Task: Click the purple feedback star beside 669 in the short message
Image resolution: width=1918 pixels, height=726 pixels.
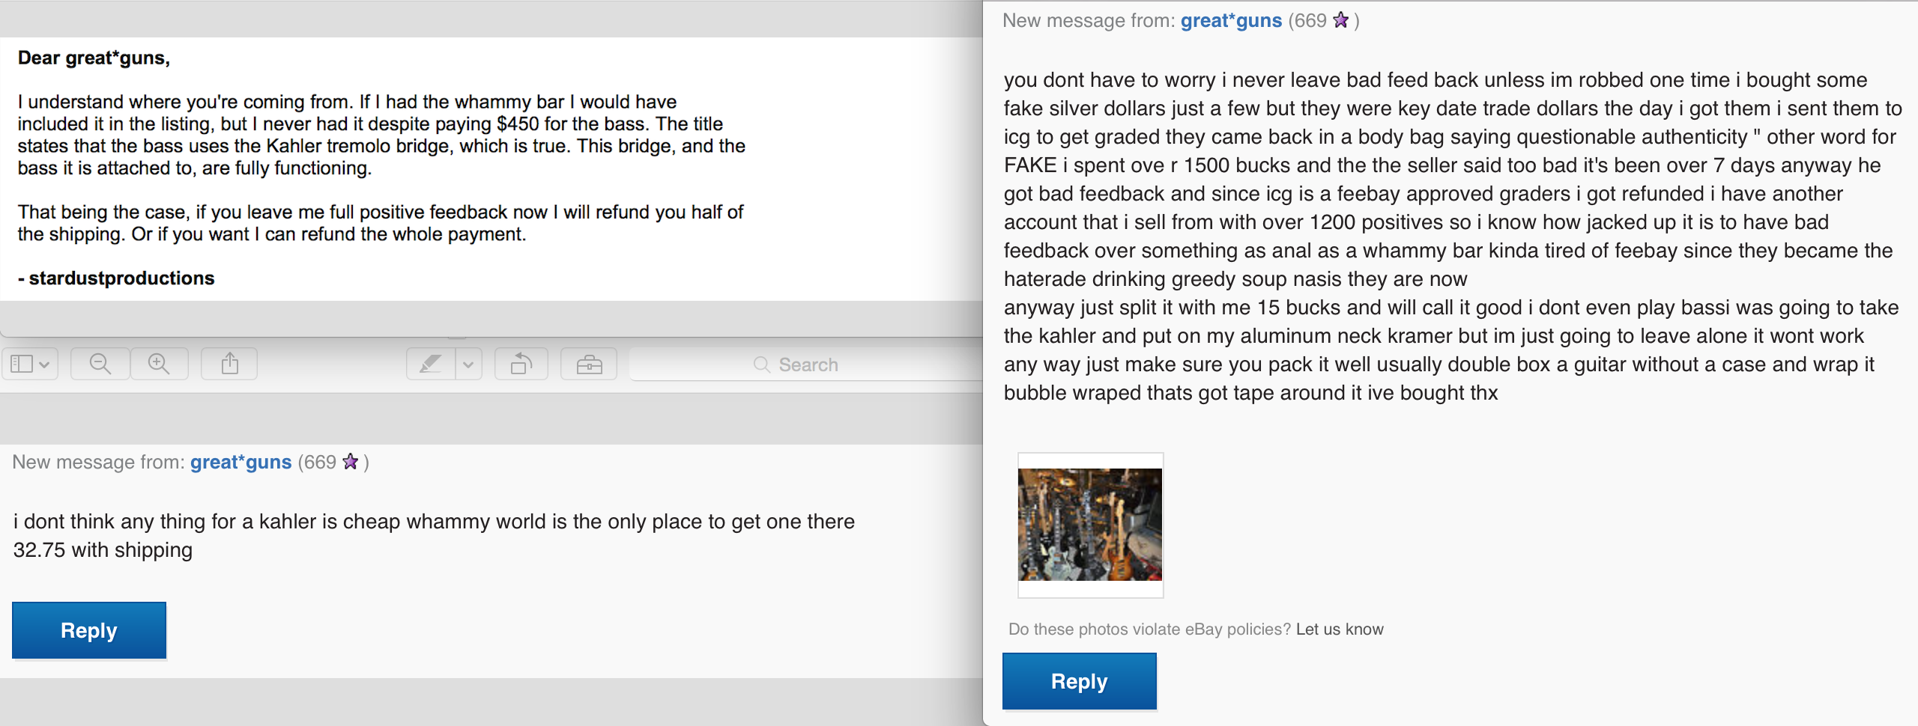Action: (x=350, y=462)
